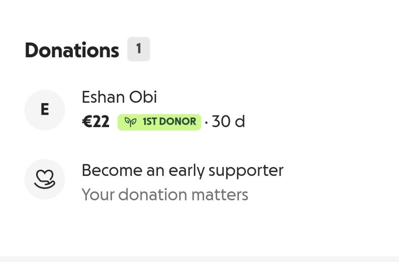Click the dot separator before "30 d"
This screenshot has width=399, height=262.
tap(207, 122)
